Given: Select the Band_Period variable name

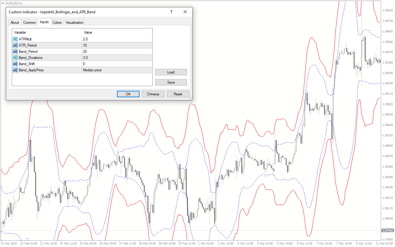Looking at the screenshot, I should point(28,52).
